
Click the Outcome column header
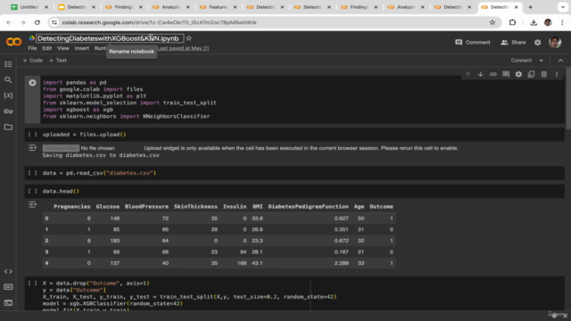[x=381, y=206]
